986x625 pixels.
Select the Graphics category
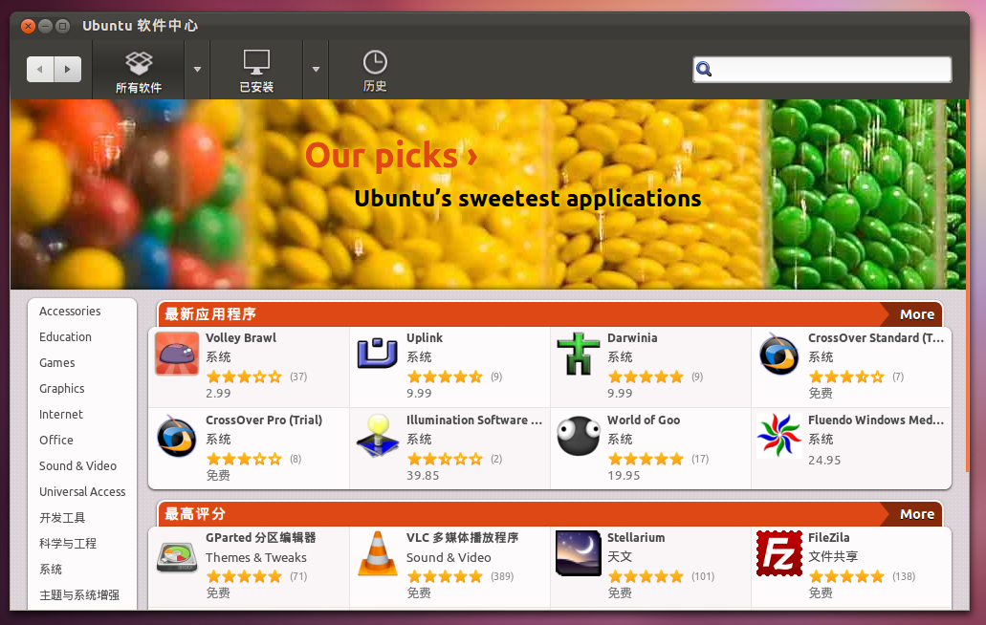(x=61, y=389)
